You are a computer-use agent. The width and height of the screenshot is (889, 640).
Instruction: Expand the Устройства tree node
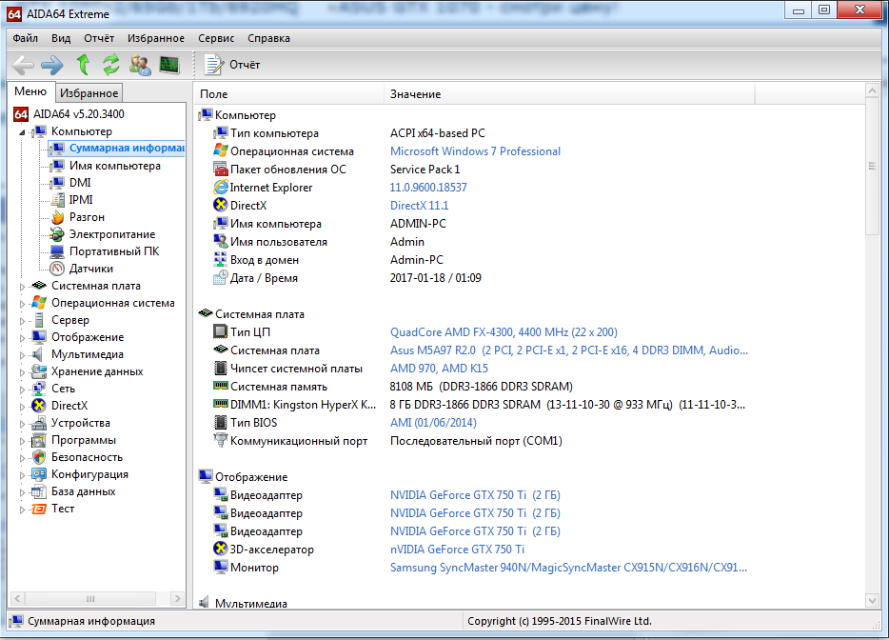click(x=22, y=424)
